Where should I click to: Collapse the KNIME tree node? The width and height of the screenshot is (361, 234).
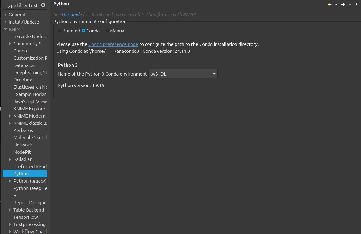click(x=5, y=29)
